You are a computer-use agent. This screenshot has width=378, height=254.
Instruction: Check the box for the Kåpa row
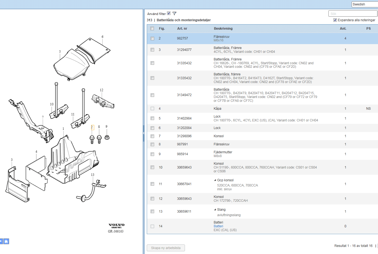(x=152, y=109)
